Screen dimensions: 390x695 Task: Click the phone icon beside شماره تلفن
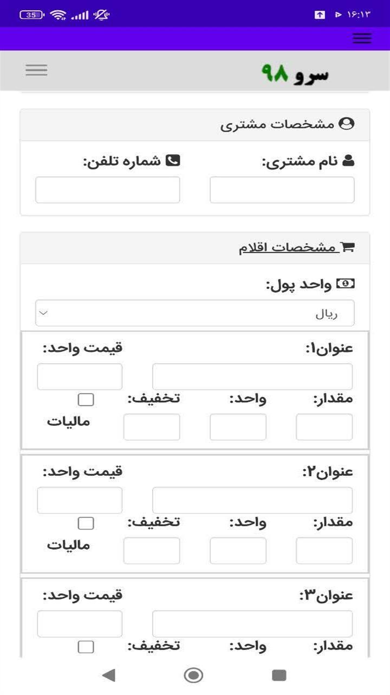(x=173, y=161)
